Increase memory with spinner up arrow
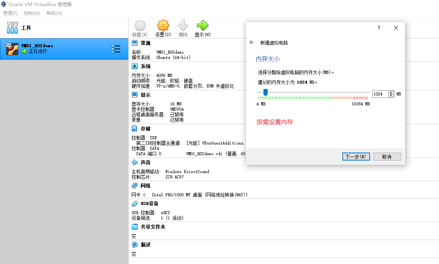Viewport: 439px width, 264px height. click(391, 92)
